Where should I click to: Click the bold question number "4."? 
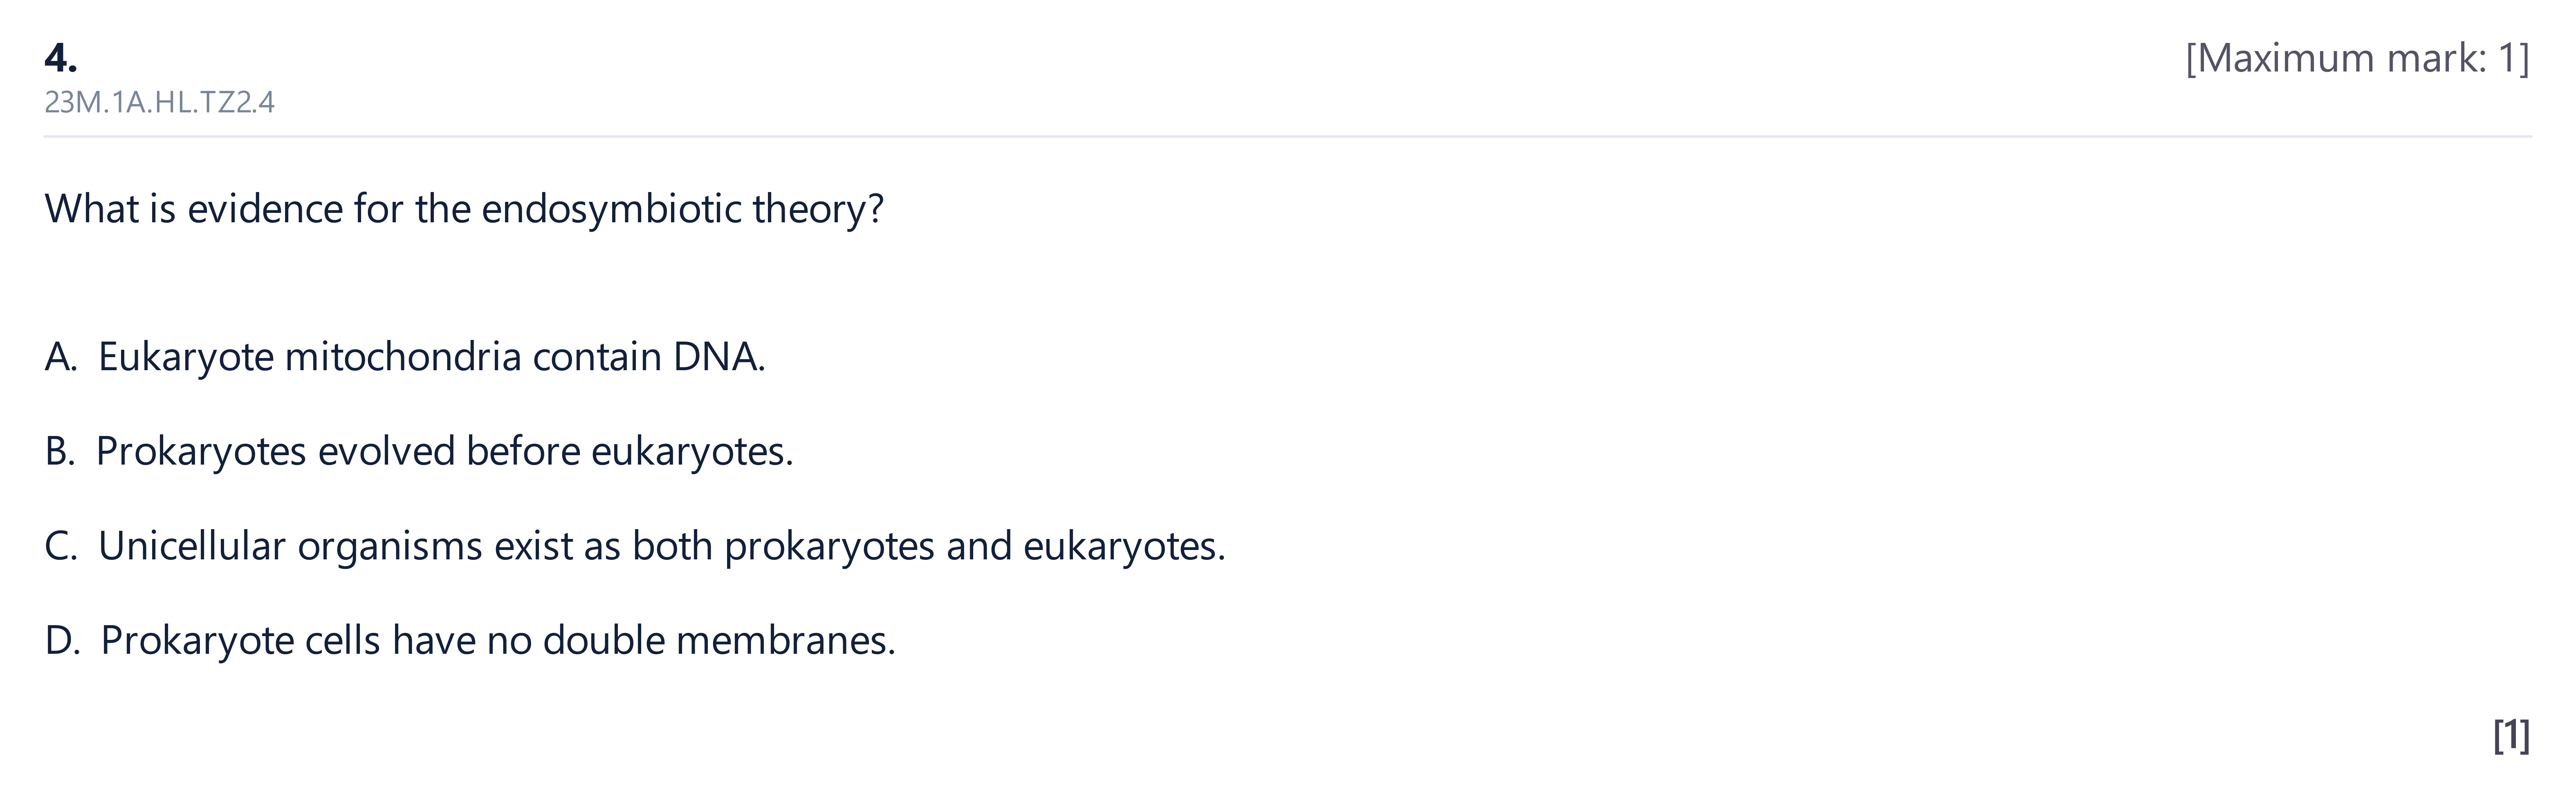61,58
